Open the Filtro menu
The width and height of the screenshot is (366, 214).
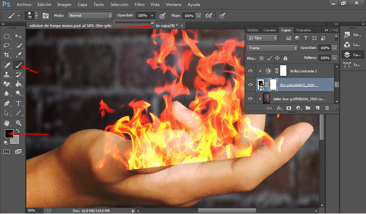[139, 4]
